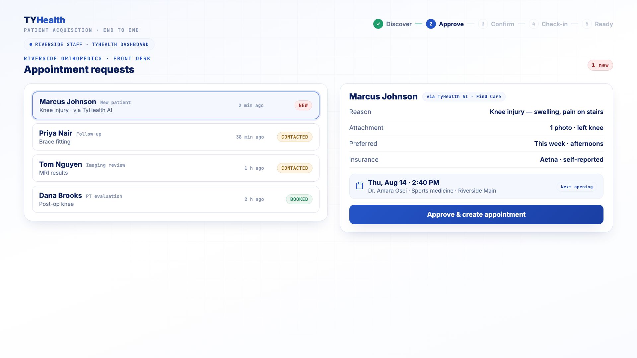Viewport: 637px width, 358px height.
Task: Click the Ready step label
Action: (x=604, y=24)
